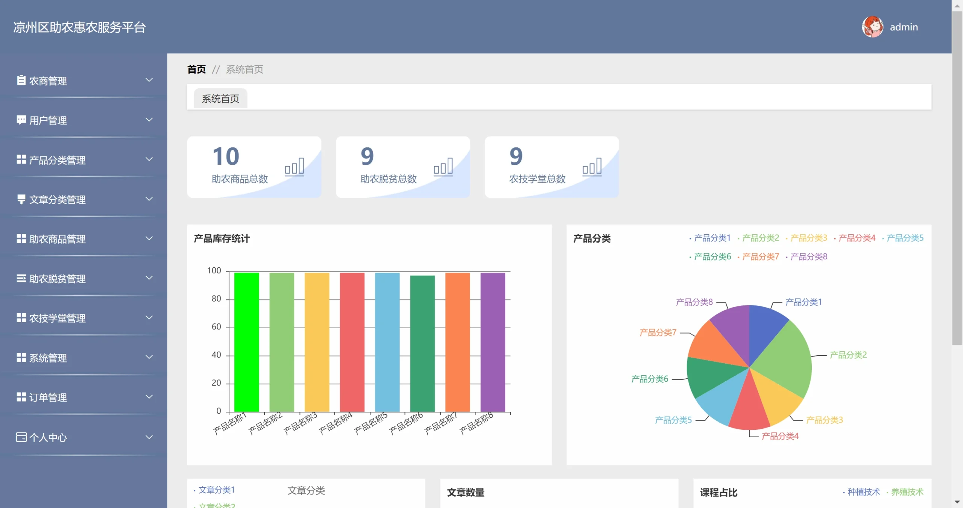Screen dimensions: 963x508
Task: Switch to the 系统首页 tab
Action: (220, 98)
